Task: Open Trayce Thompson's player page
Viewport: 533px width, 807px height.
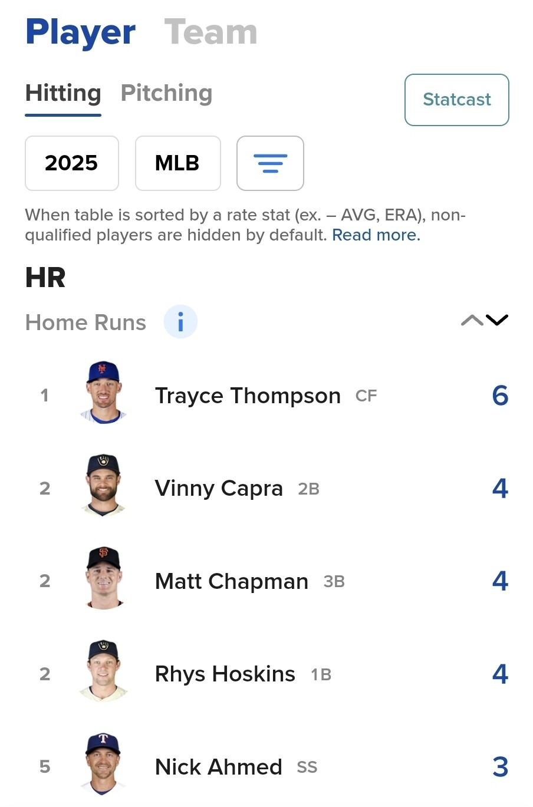Action: 248,396
